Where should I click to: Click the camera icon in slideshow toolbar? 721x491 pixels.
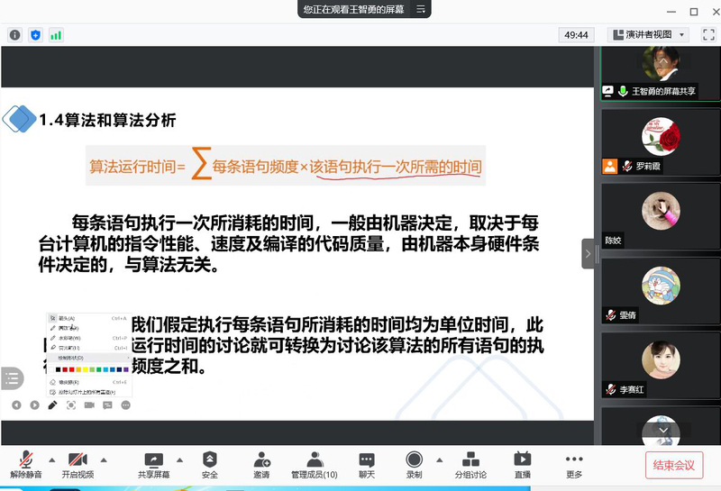[x=89, y=405]
